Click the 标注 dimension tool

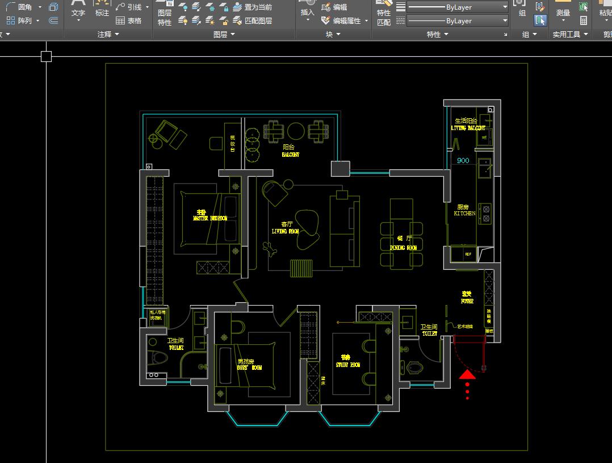[x=102, y=9]
